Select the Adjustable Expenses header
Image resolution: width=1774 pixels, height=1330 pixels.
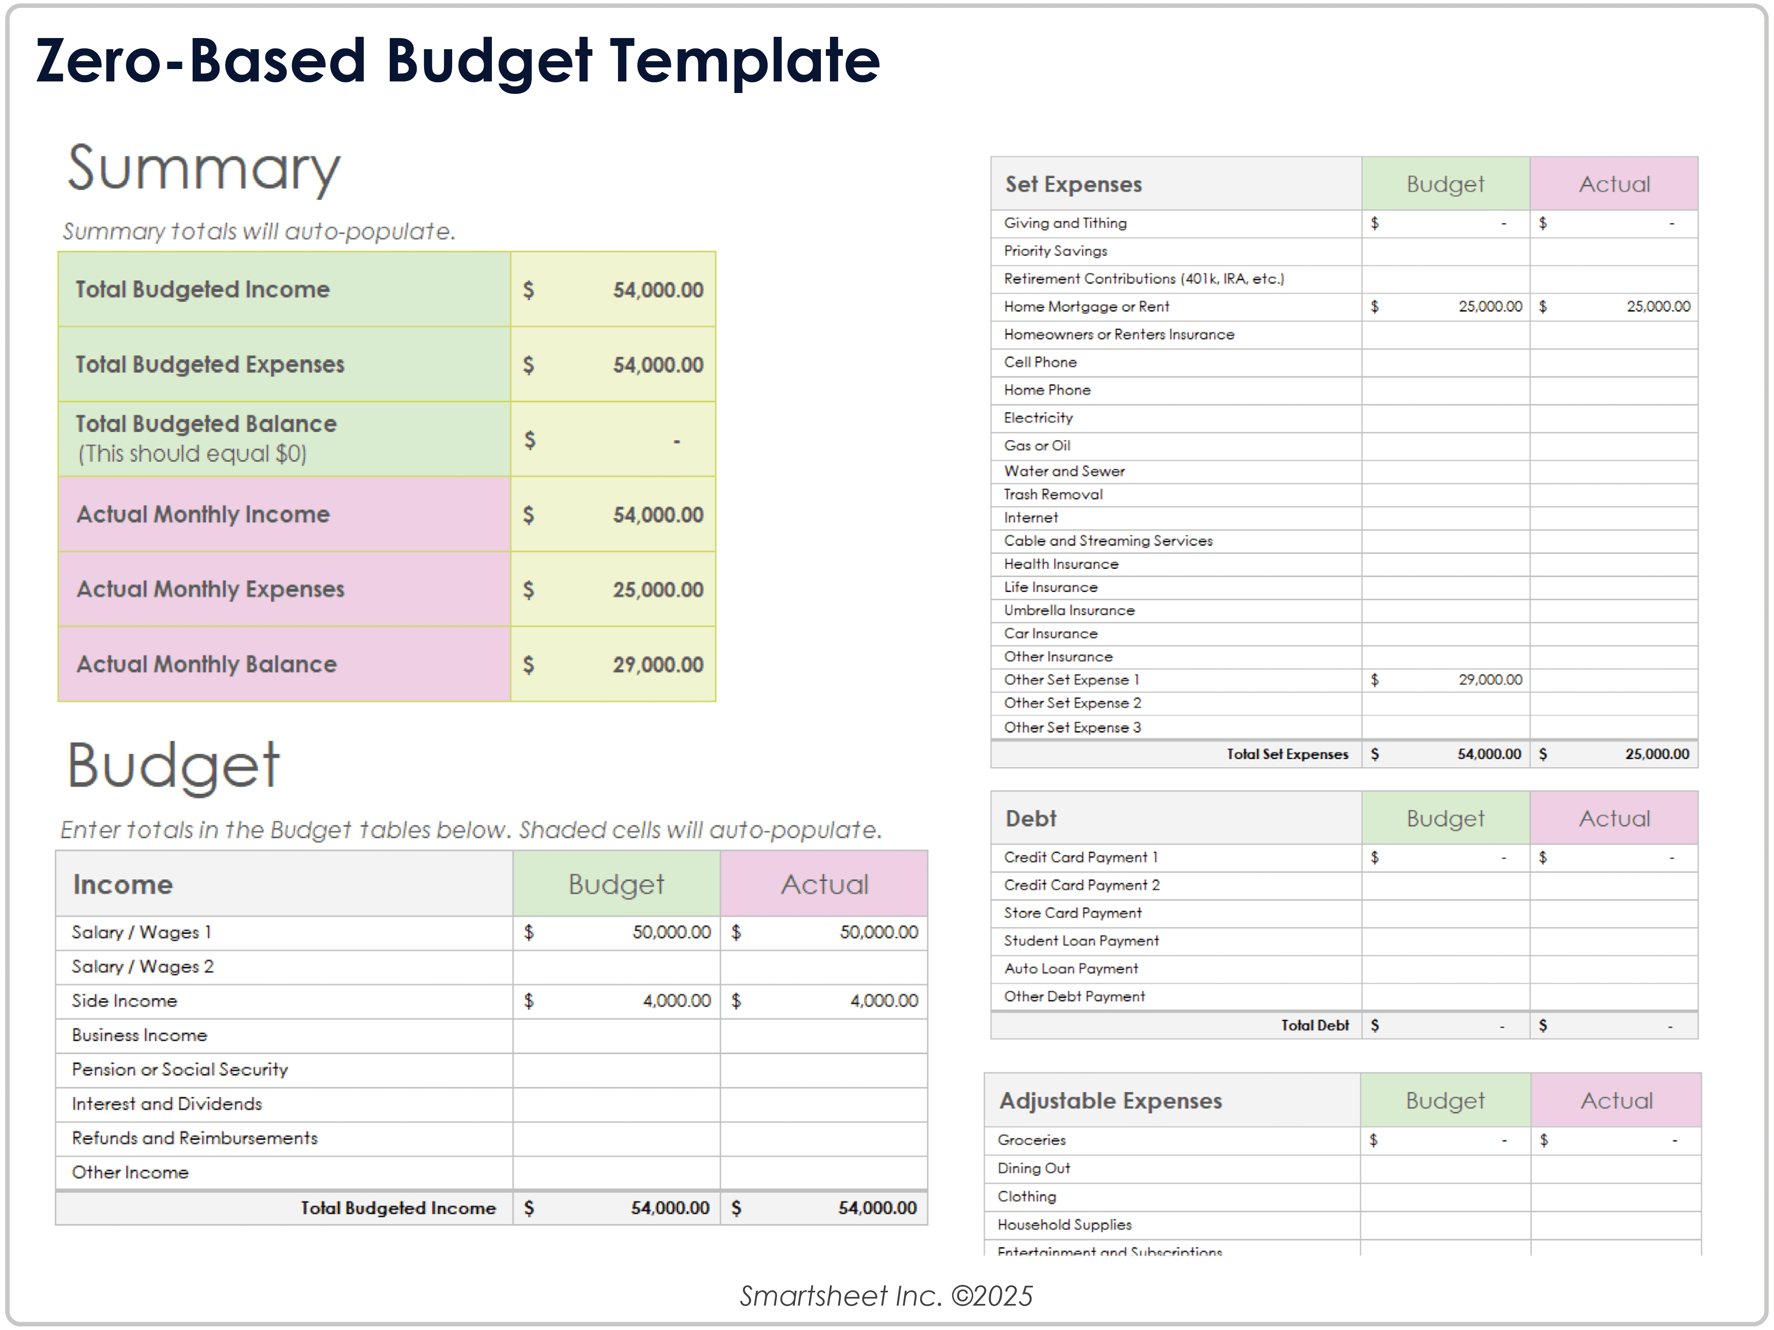coord(1111,1100)
